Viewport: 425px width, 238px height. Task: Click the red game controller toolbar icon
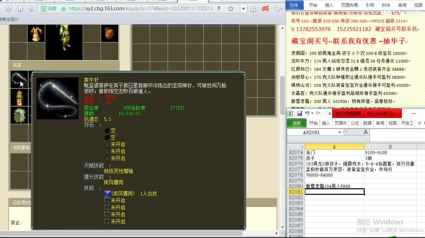(x=265, y=9)
